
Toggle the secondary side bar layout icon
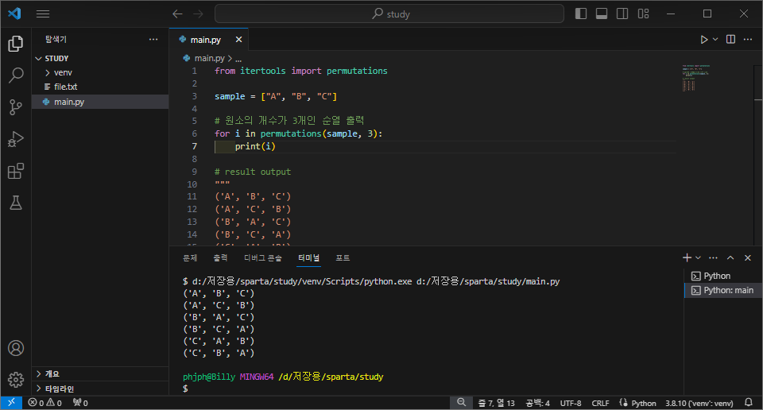[x=622, y=14]
